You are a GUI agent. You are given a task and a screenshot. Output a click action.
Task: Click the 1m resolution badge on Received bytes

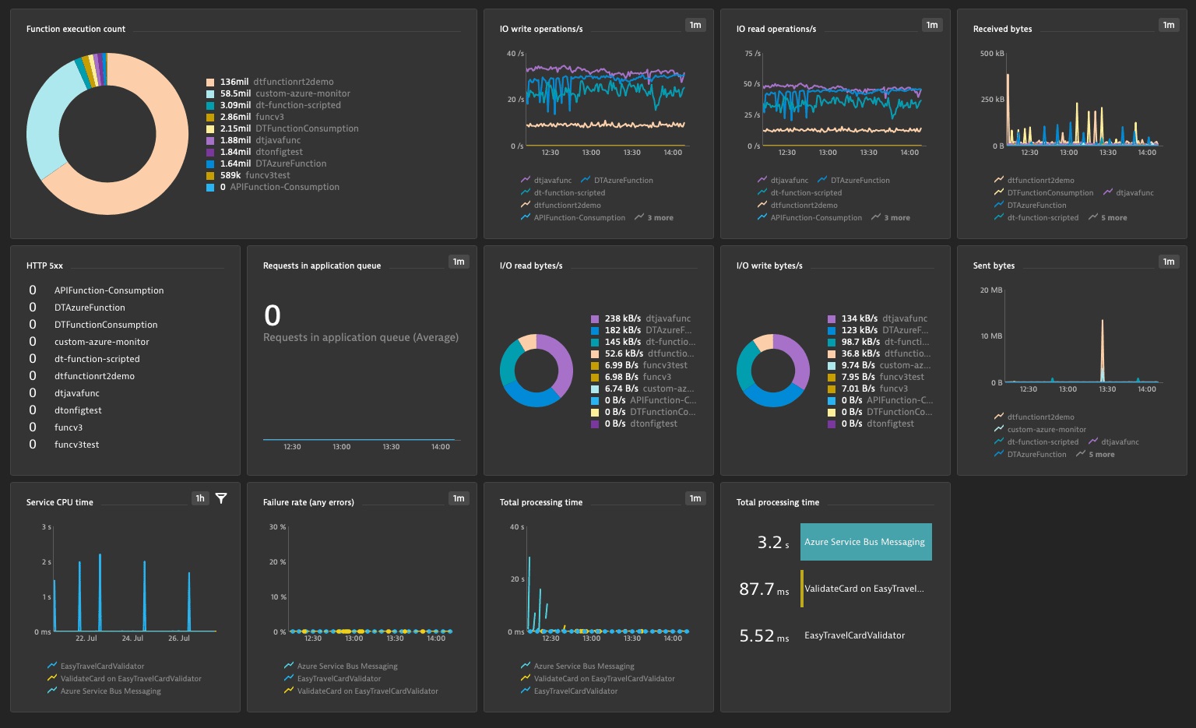coord(1169,25)
